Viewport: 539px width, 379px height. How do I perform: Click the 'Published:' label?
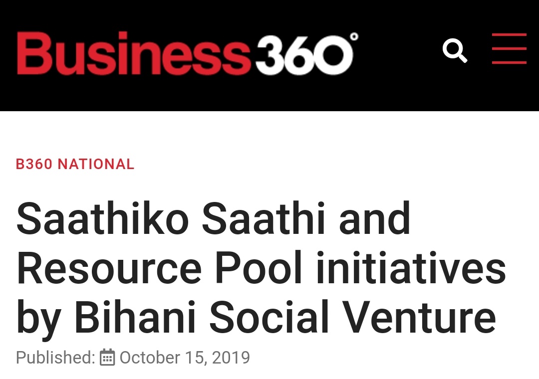(55, 358)
